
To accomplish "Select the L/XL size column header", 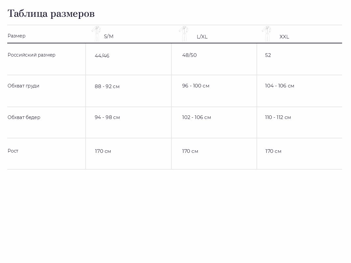I will point(202,37).
